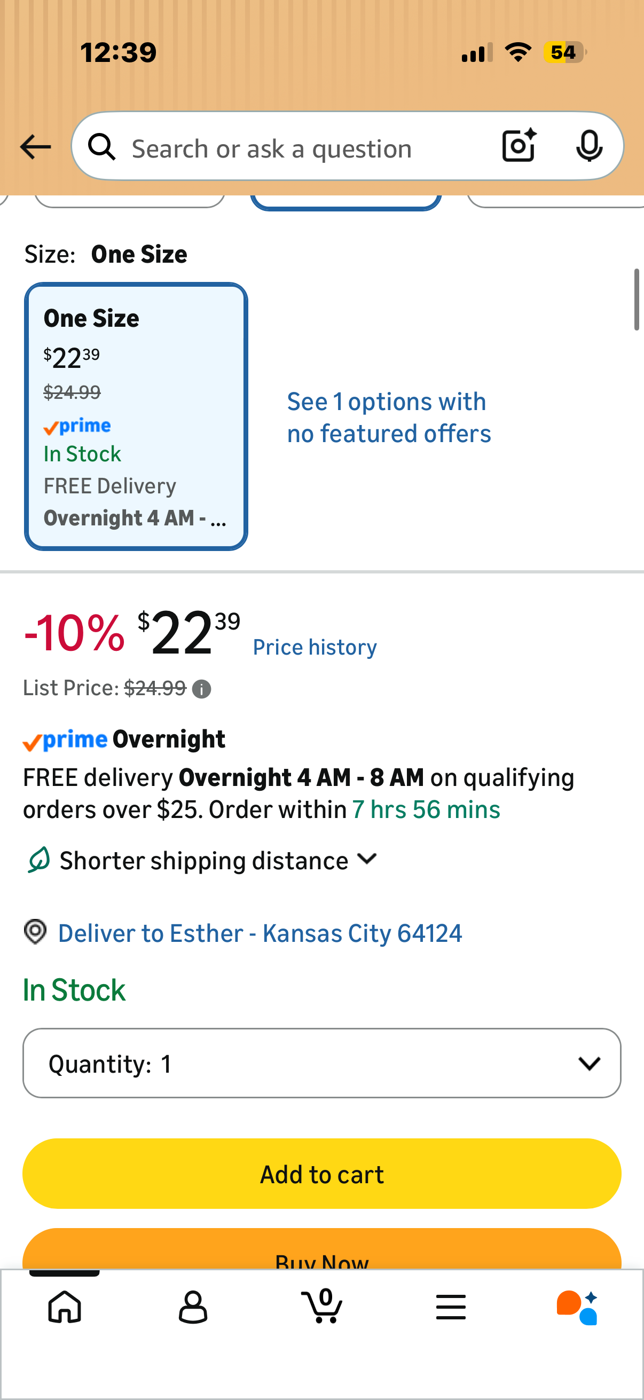Click the Price history link
This screenshot has height=1400, width=644.
click(315, 647)
